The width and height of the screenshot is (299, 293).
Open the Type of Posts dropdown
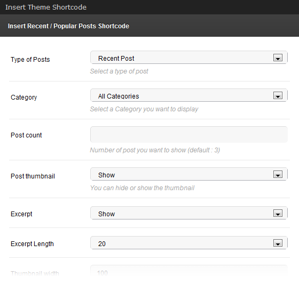tap(189, 58)
